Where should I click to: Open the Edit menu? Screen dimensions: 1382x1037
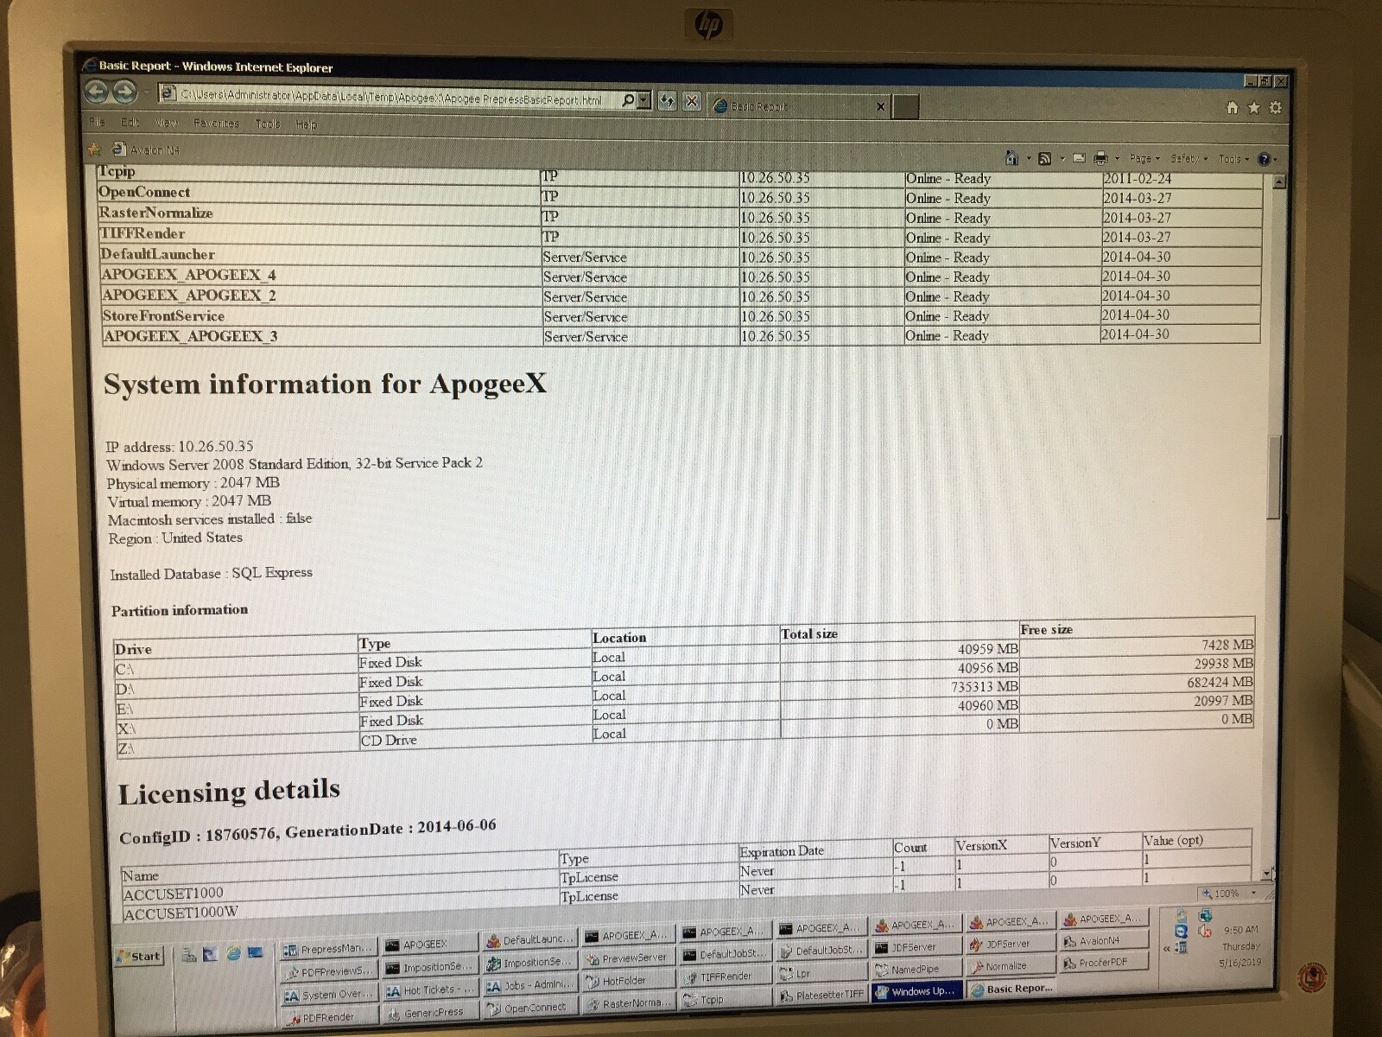tap(130, 123)
